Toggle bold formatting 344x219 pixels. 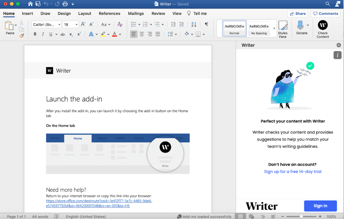35,34
